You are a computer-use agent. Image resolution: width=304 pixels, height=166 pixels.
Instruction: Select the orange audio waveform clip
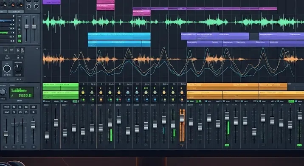click(173, 59)
